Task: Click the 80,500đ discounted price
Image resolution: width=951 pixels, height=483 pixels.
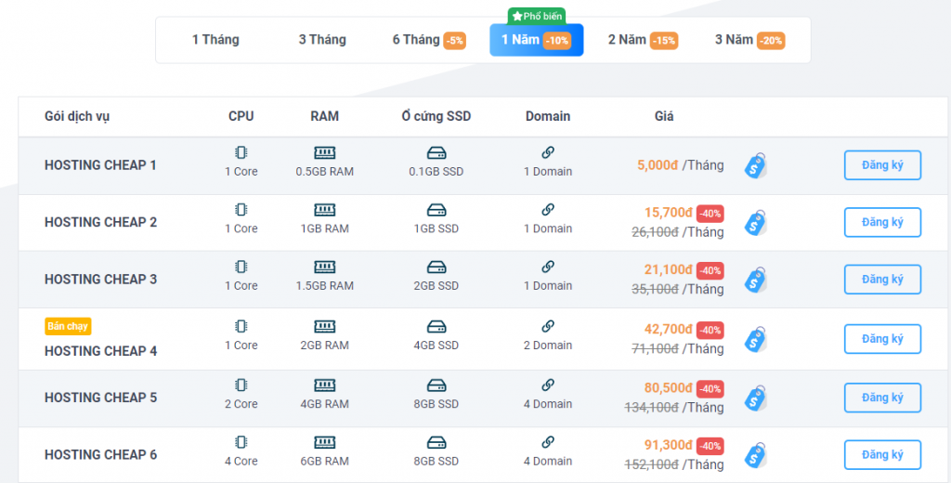Action: (669, 387)
